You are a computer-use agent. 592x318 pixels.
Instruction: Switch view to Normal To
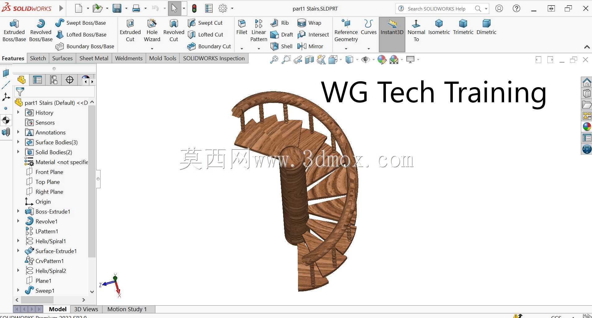(416, 31)
